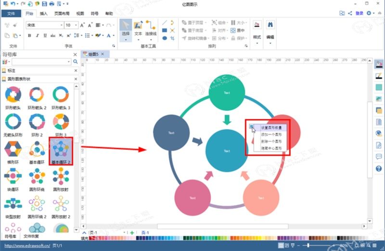Open the symbol library search box dropdown
The width and height of the screenshot is (385, 251).
click(x=69, y=62)
